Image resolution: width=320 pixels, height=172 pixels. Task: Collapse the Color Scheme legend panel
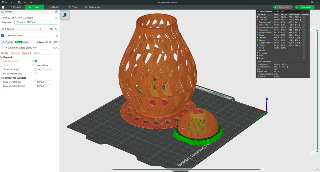coord(258,11)
